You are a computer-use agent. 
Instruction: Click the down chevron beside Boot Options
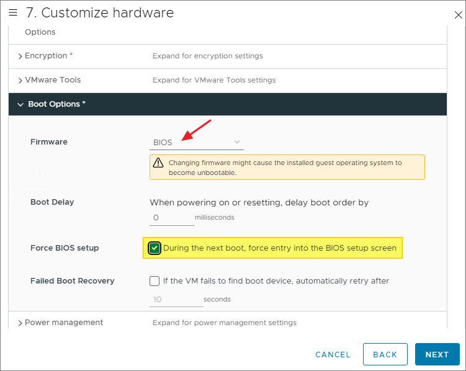(x=20, y=104)
